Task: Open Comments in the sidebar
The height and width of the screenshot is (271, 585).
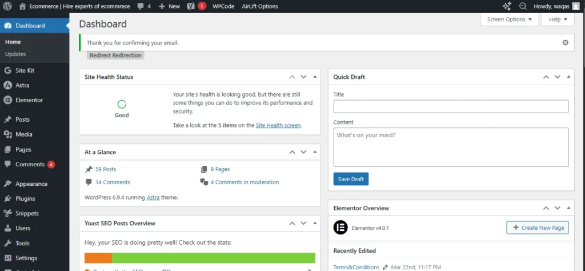Action: pyautogui.click(x=34, y=164)
